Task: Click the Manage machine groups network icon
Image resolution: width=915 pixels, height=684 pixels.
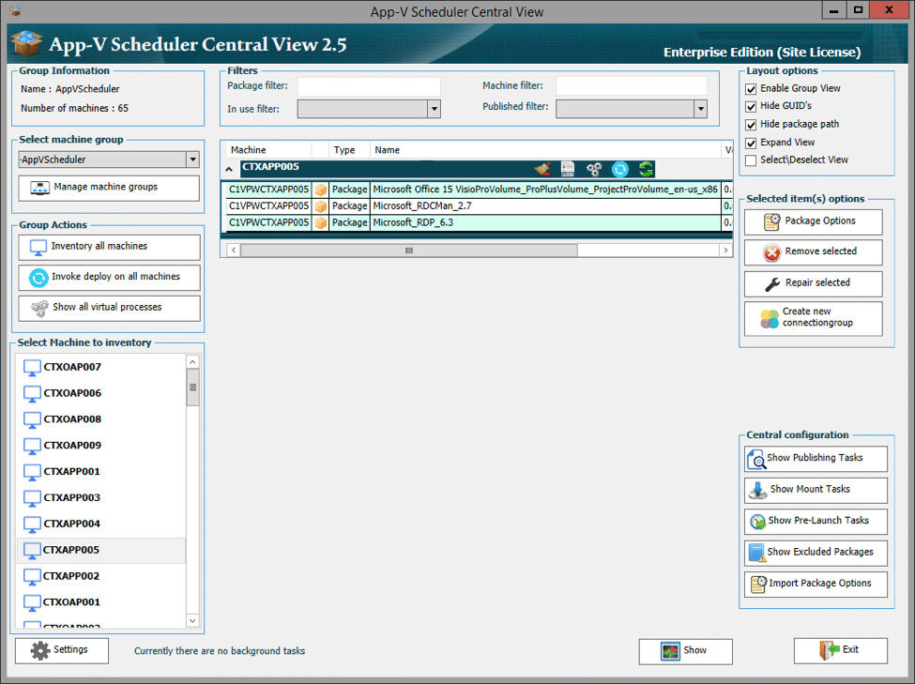Action: point(39,188)
